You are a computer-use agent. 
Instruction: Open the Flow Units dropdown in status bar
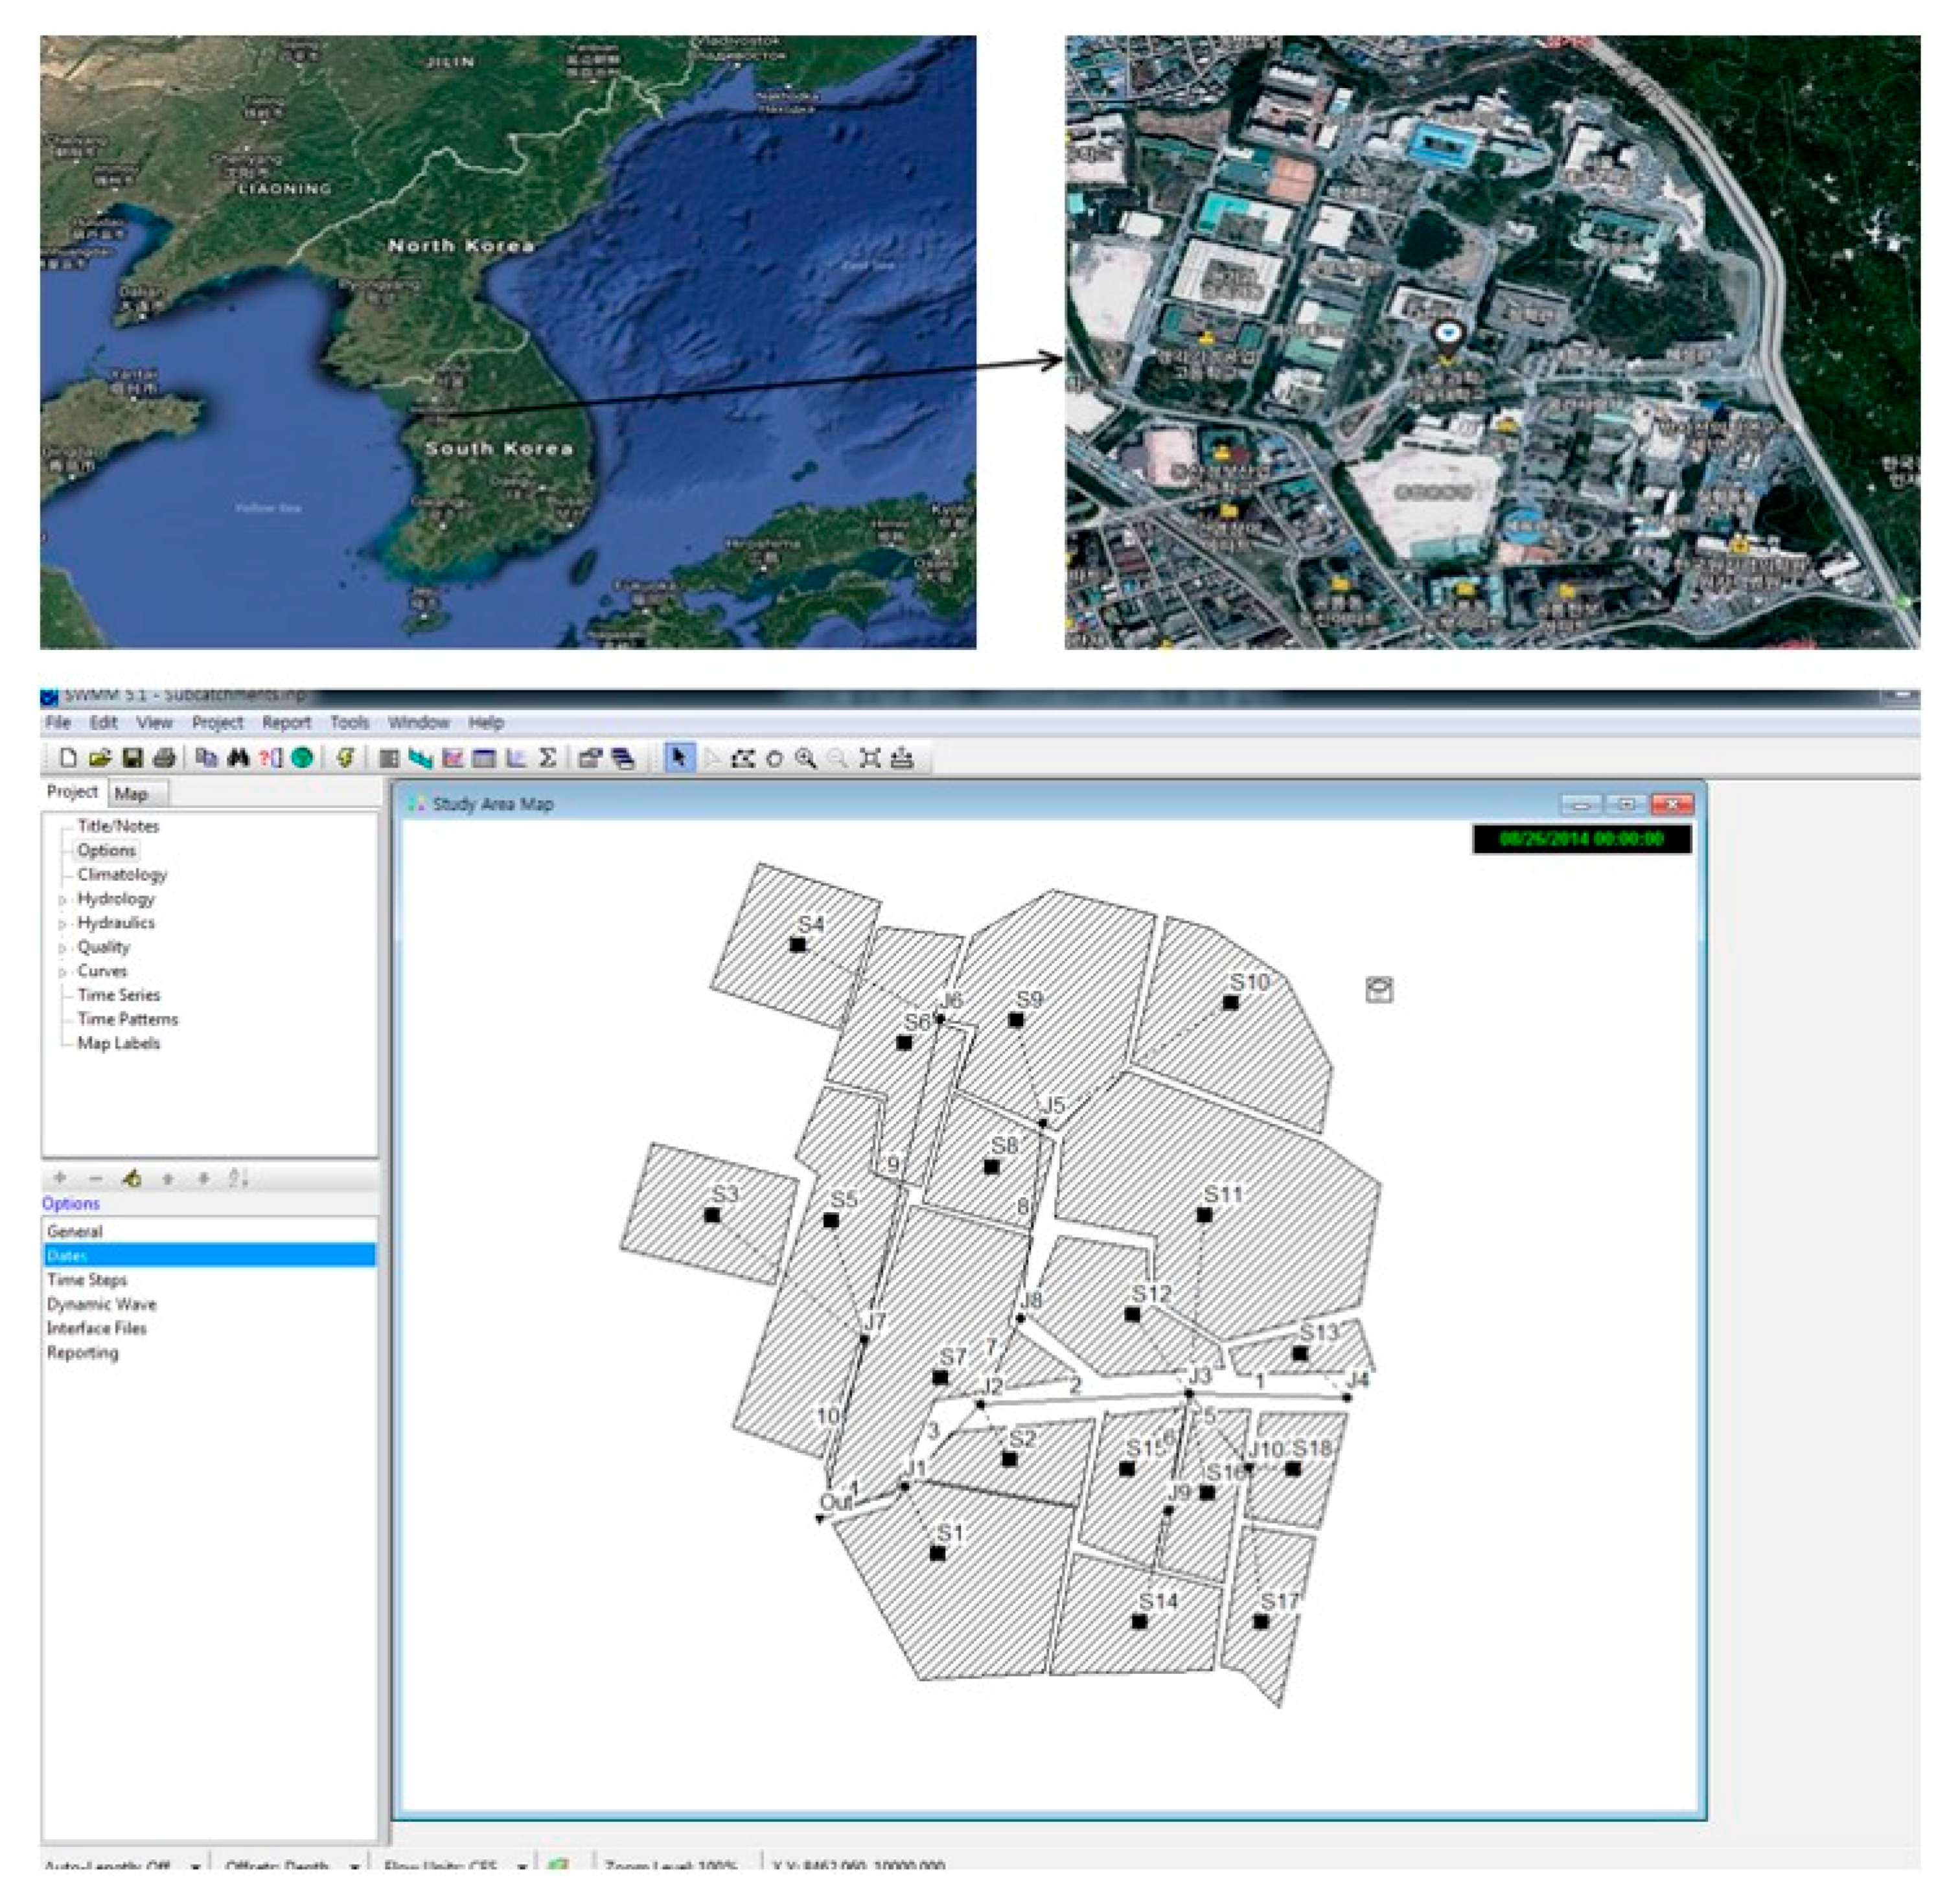coord(522,1866)
